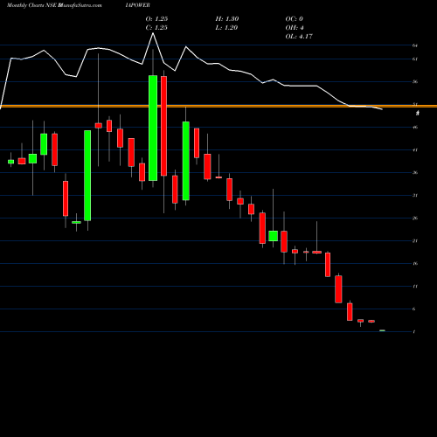Click the 11 price axis label
This screenshot has width=437, height=437.
[x=415, y=287]
